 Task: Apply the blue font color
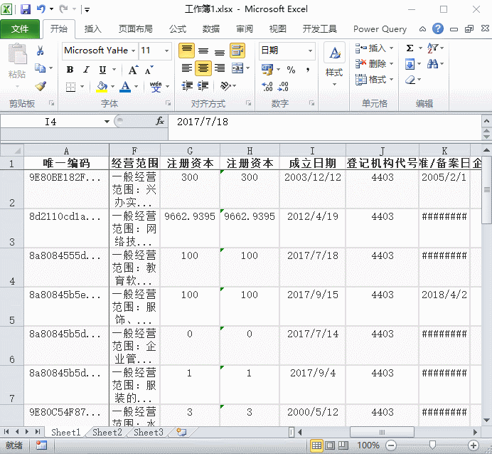click(125, 86)
